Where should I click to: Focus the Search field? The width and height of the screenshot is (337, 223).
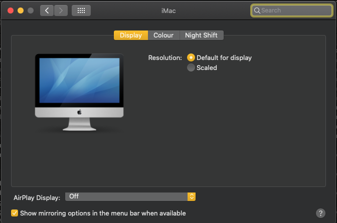click(291, 10)
